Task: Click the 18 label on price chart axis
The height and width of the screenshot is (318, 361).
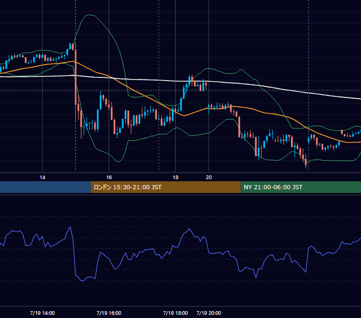Action: coord(175,178)
